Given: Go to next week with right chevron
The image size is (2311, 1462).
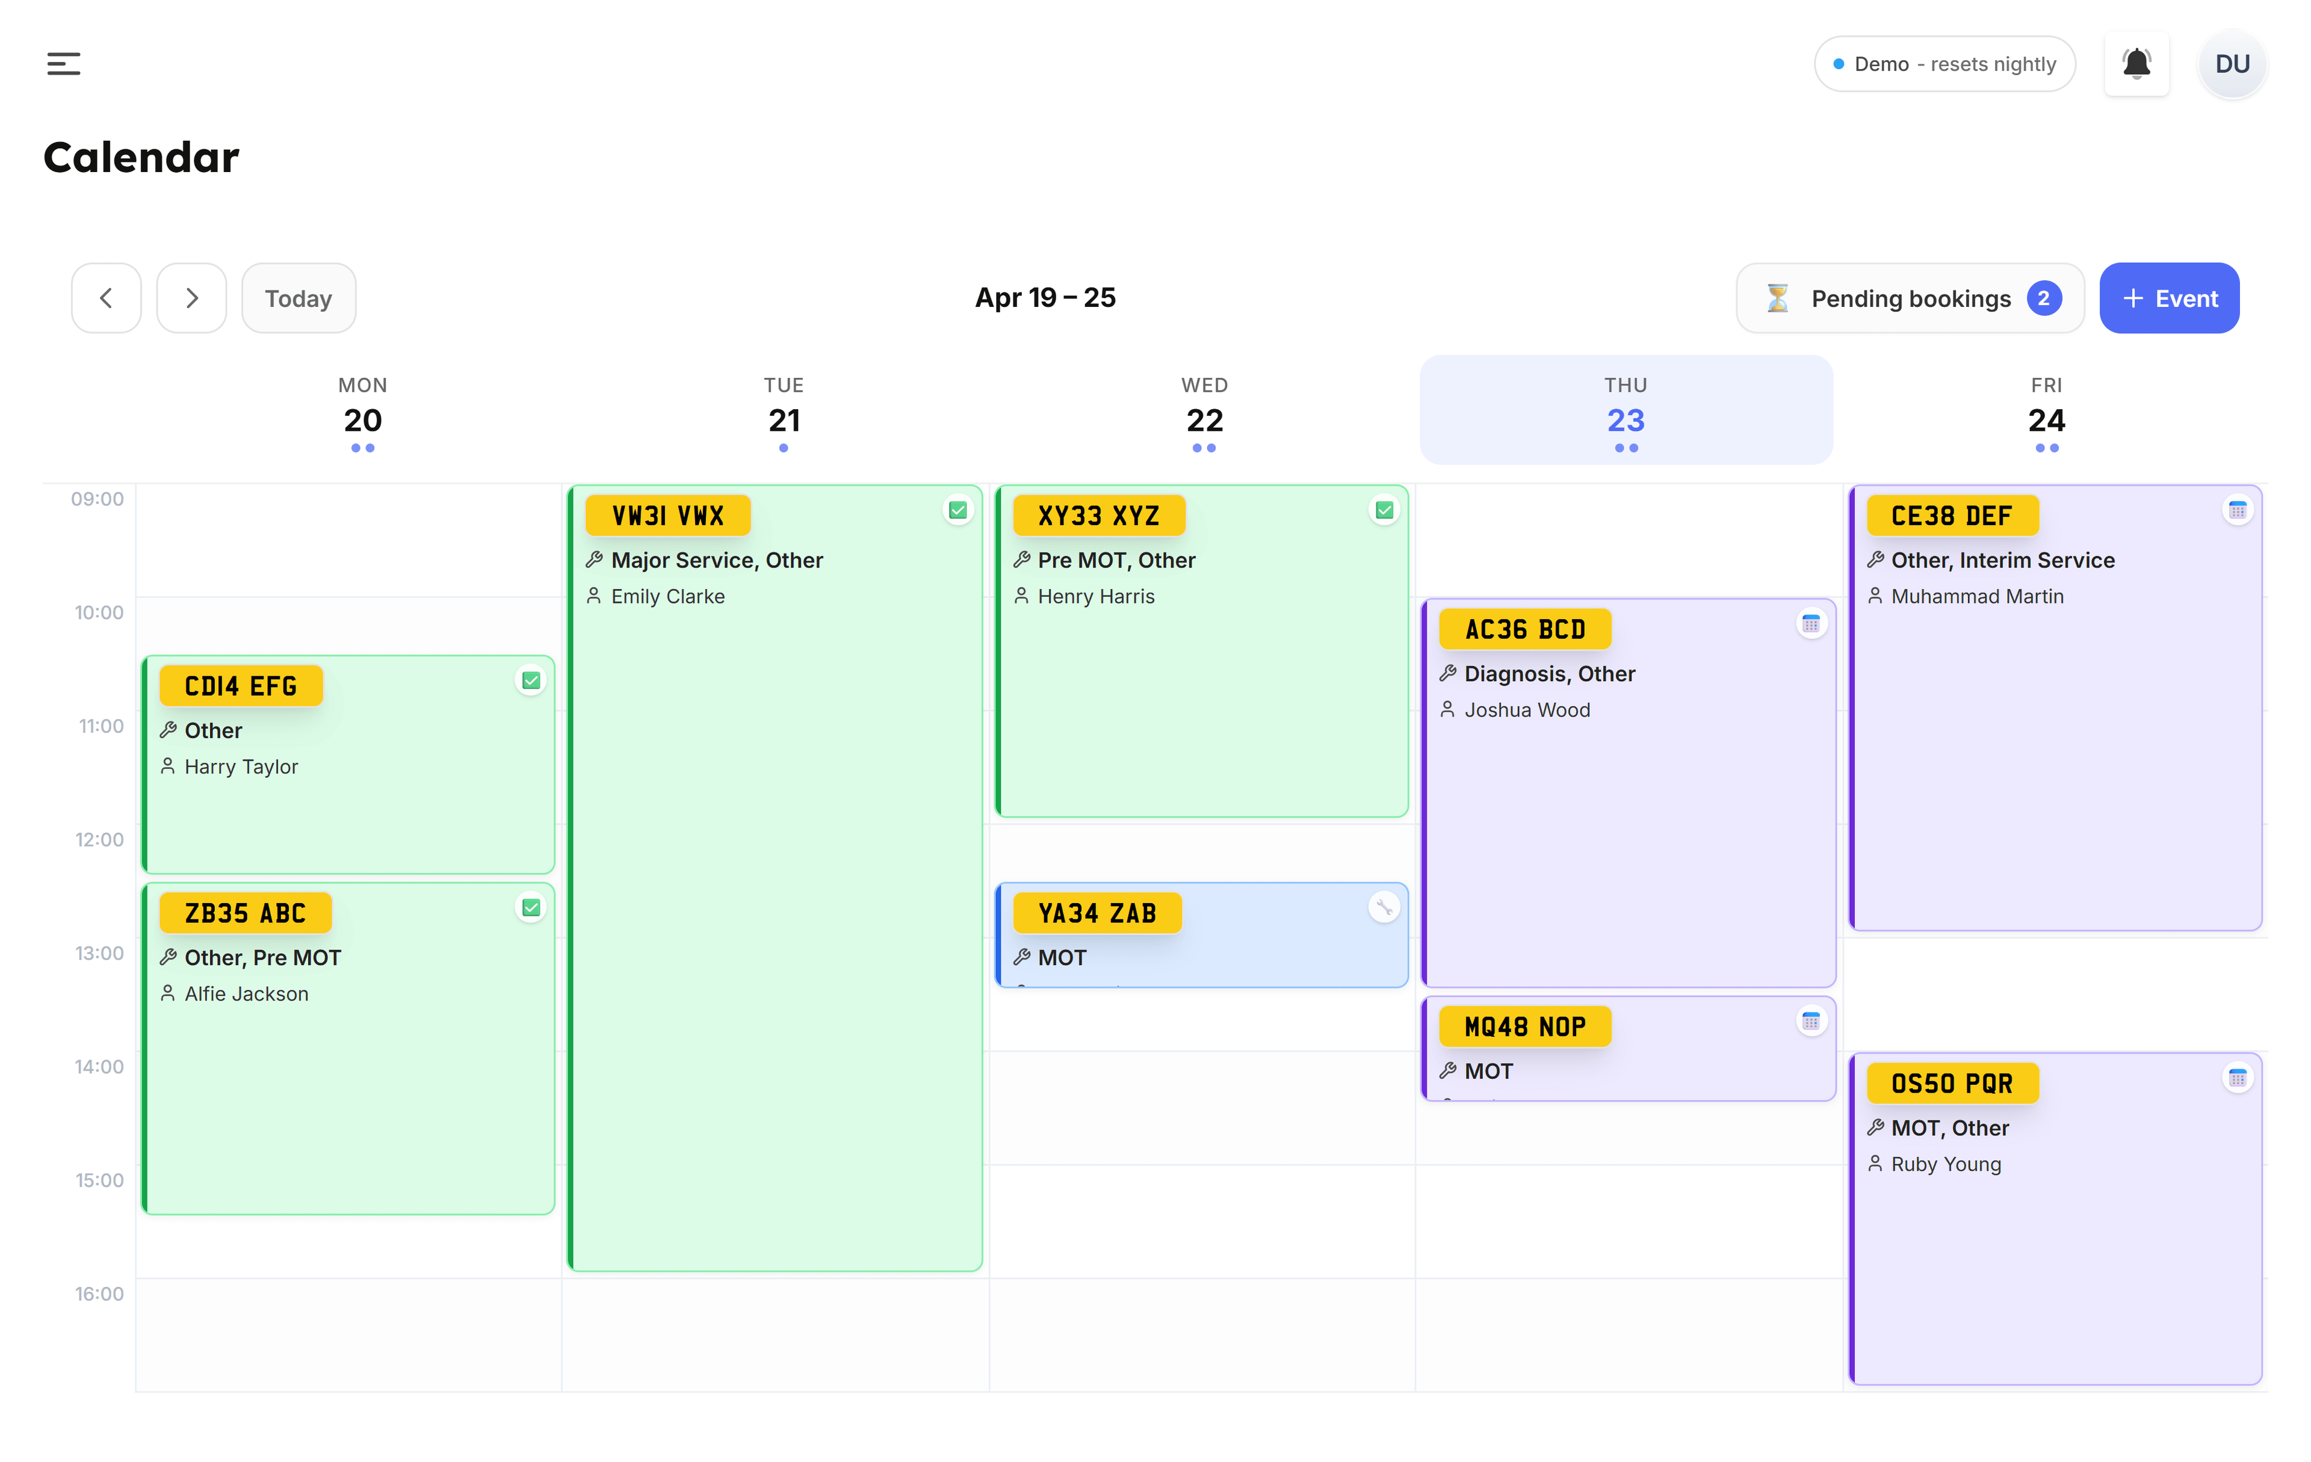Looking at the screenshot, I should tap(191, 297).
